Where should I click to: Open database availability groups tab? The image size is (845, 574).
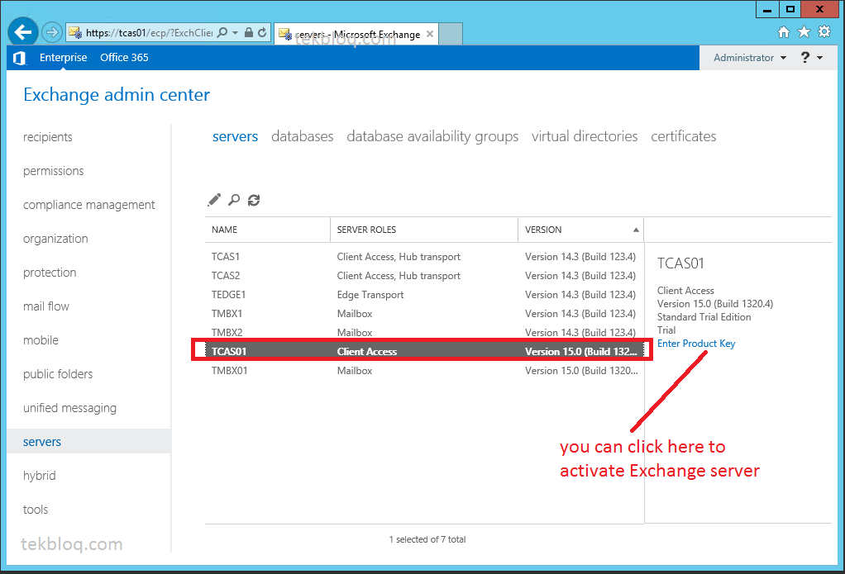click(432, 137)
